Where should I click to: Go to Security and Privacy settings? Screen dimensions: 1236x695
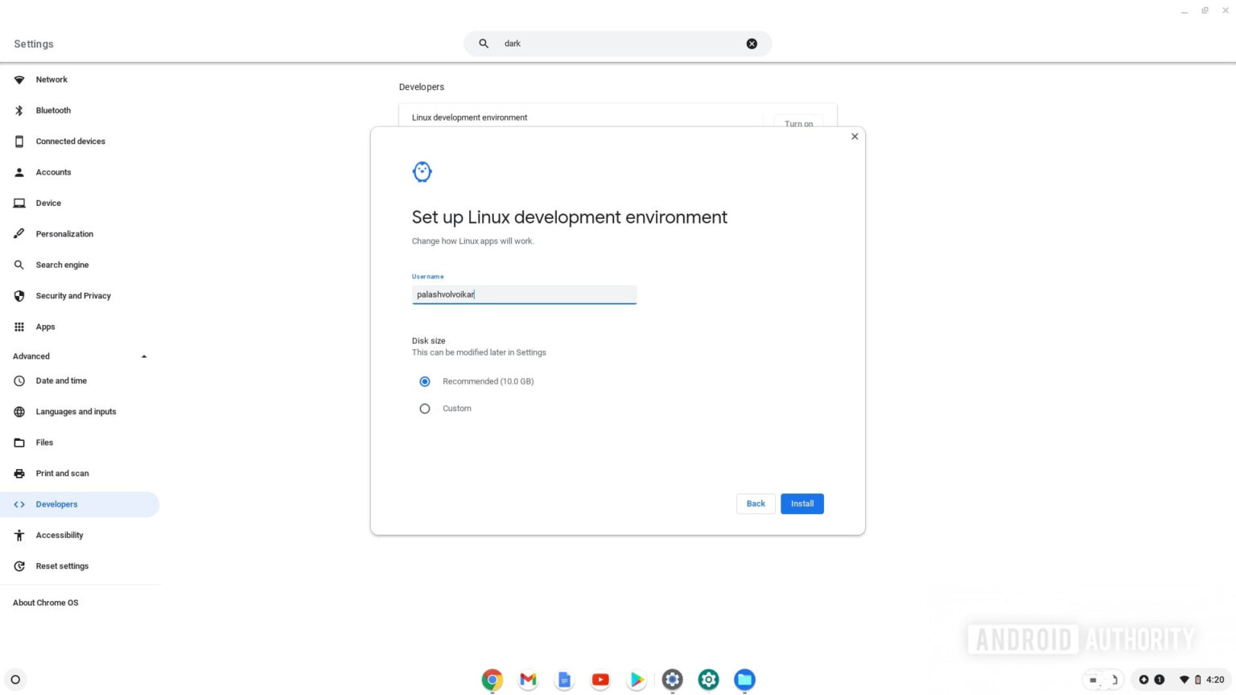click(73, 295)
